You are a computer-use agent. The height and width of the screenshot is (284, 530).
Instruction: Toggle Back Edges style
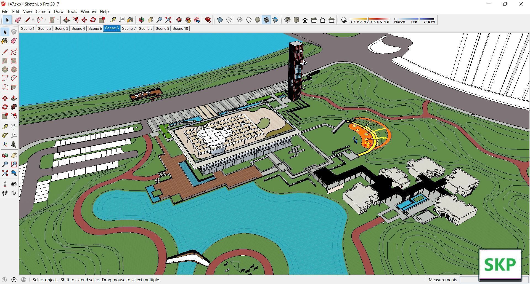pyautogui.click(x=229, y=20)
